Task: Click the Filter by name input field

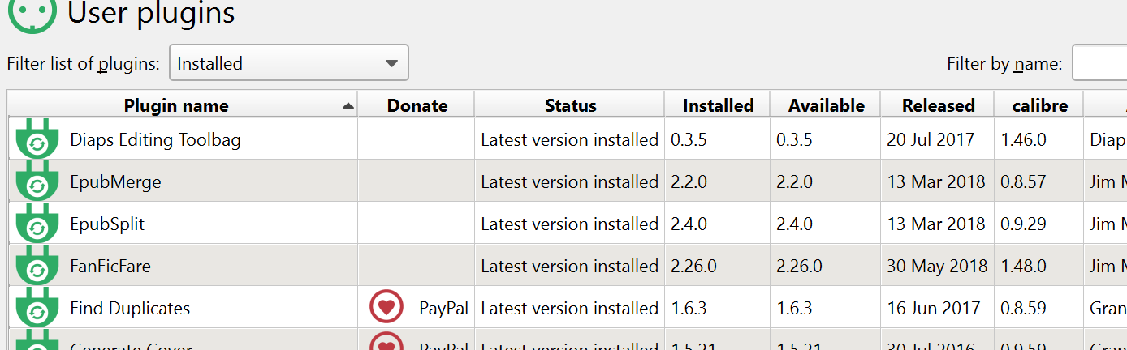Action: pos(1099,63)
